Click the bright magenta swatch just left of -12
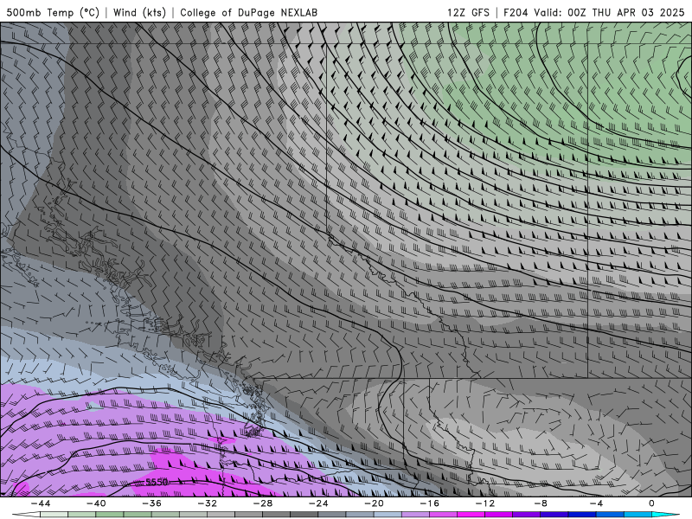Viewport: 692px width, 519px height. tap(471, 515)
